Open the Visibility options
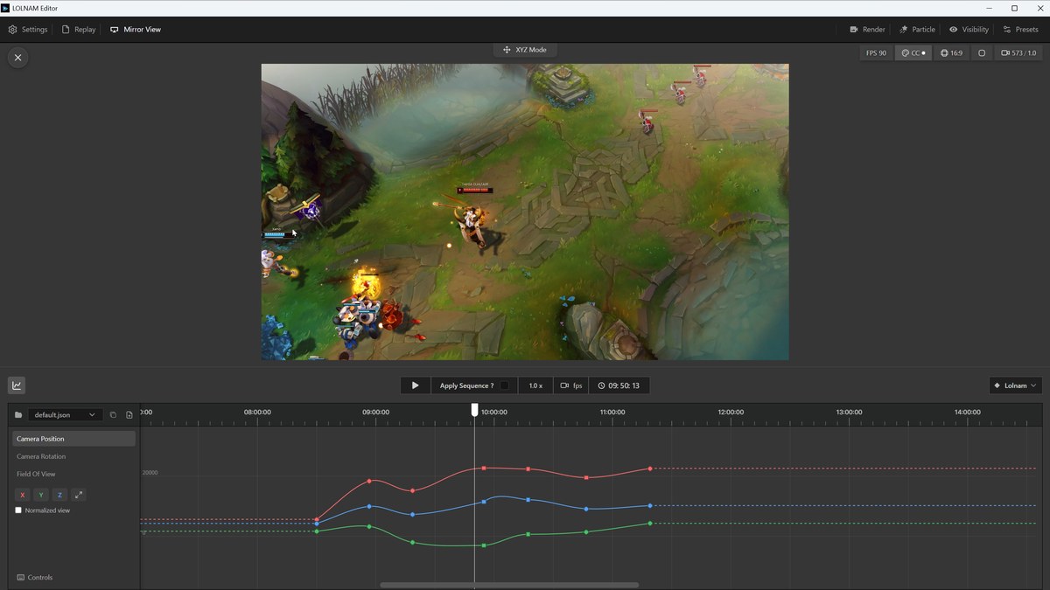 coord(969,29)
